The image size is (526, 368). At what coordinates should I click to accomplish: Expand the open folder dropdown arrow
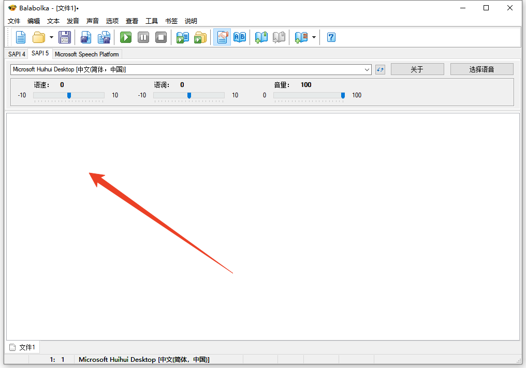[x=51, y=37]
